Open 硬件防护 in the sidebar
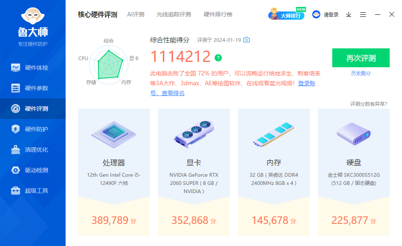The width and height of the screenshot is (402, 246). point(33,129)
